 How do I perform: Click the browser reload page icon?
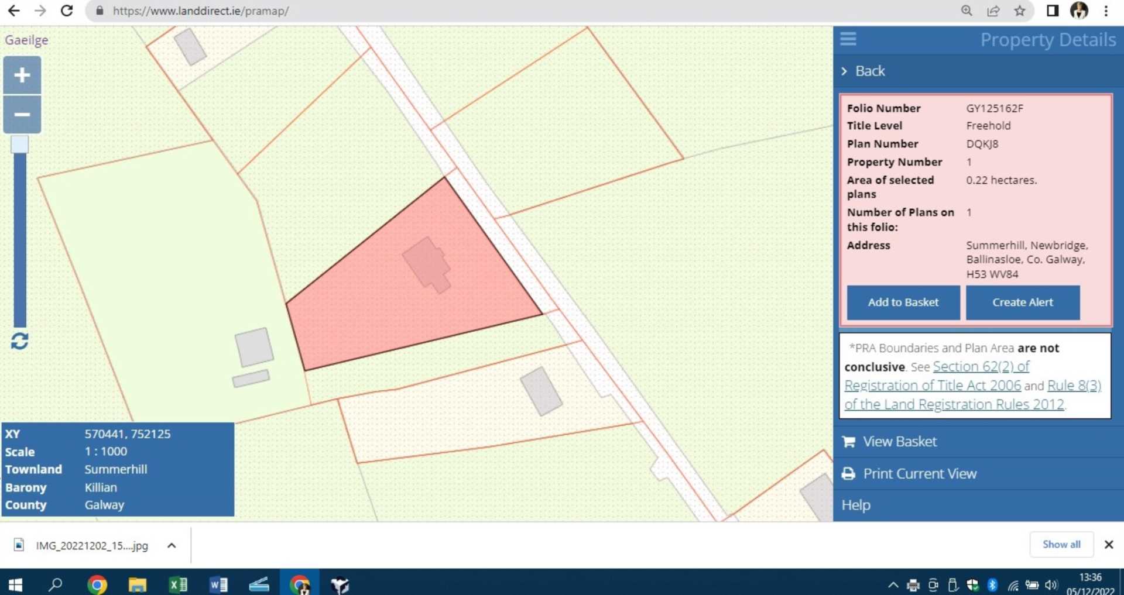pos(67,11)
